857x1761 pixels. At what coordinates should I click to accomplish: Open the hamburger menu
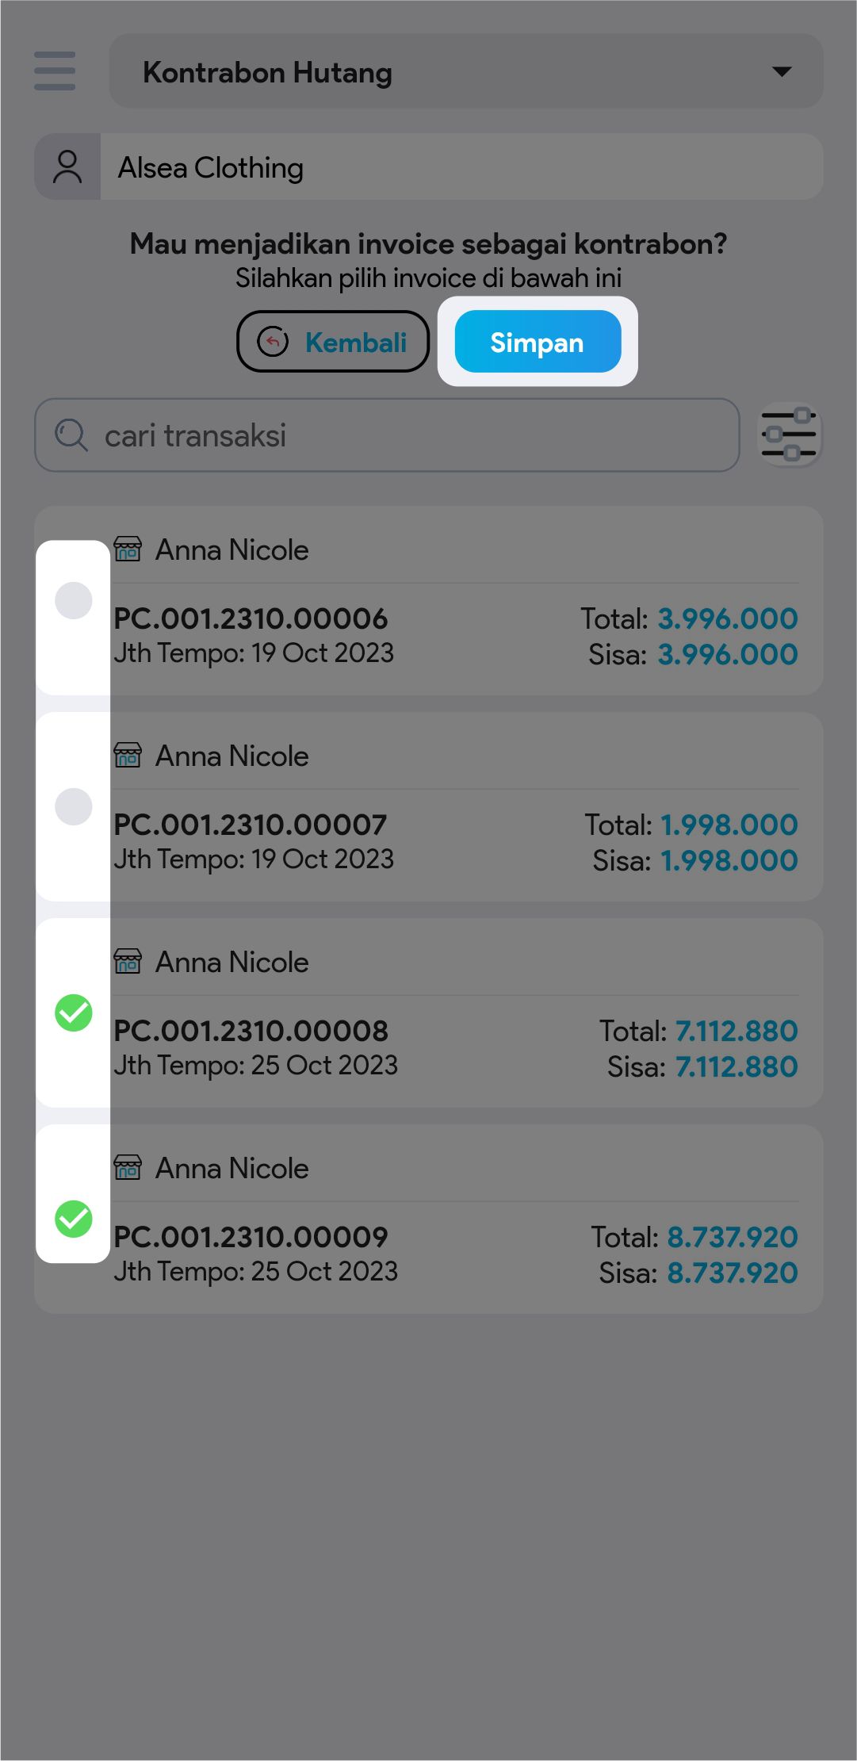[55, 71]
